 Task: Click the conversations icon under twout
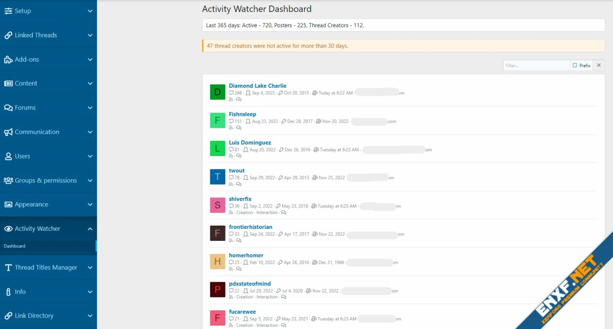(x=239, y=184)
